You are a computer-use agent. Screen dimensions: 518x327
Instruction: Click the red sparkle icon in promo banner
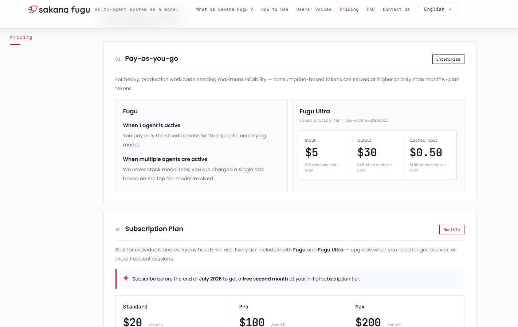[126, 278]
